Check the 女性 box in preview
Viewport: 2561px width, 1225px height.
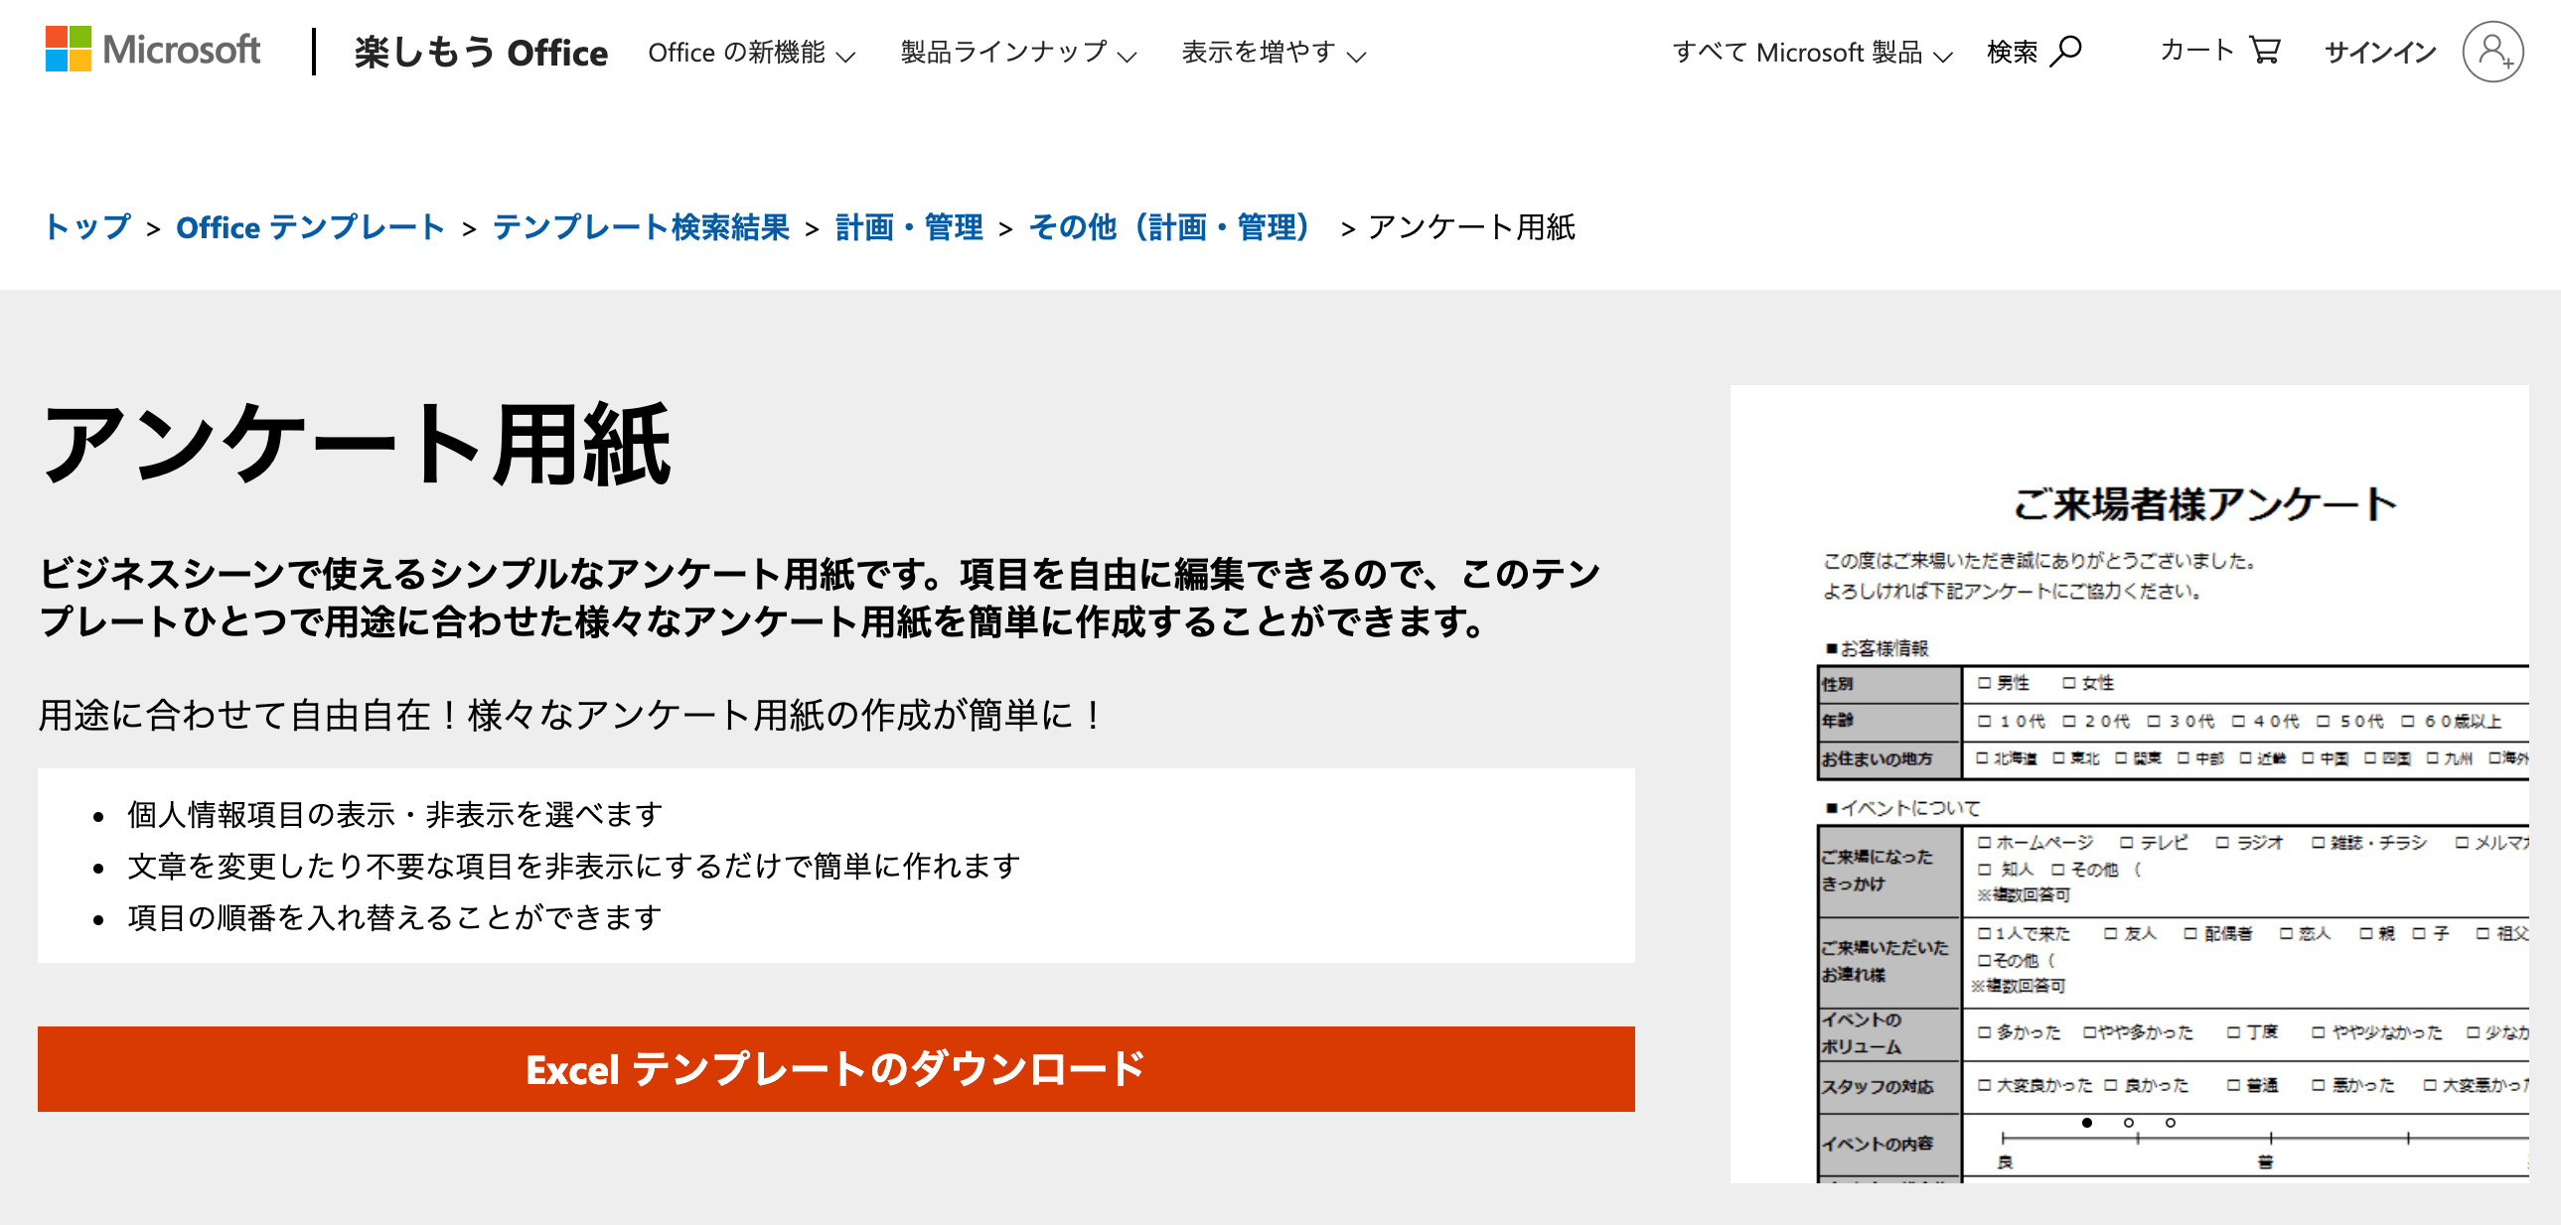click(2069, 684)
